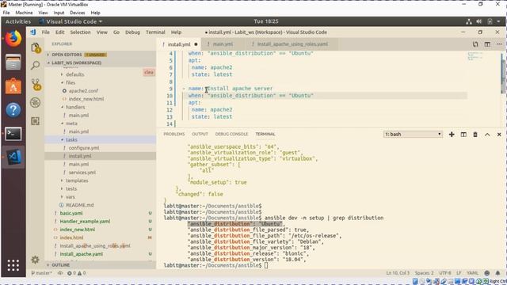Image resolution: width=507 pixels, height=285 pixels.
Task: Click the editor minimap
Action: [475, 56]
